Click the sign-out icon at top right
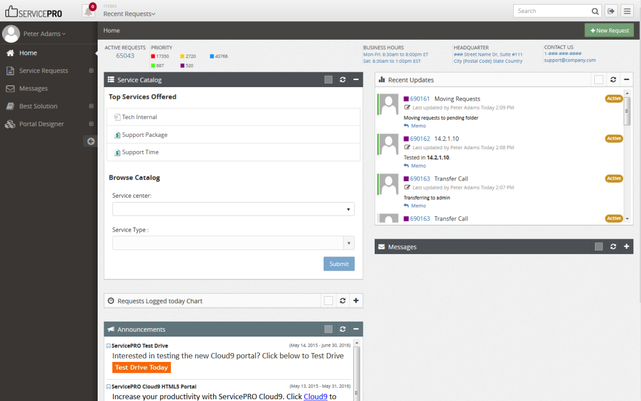The image size is (641, 401). (611, 11)
